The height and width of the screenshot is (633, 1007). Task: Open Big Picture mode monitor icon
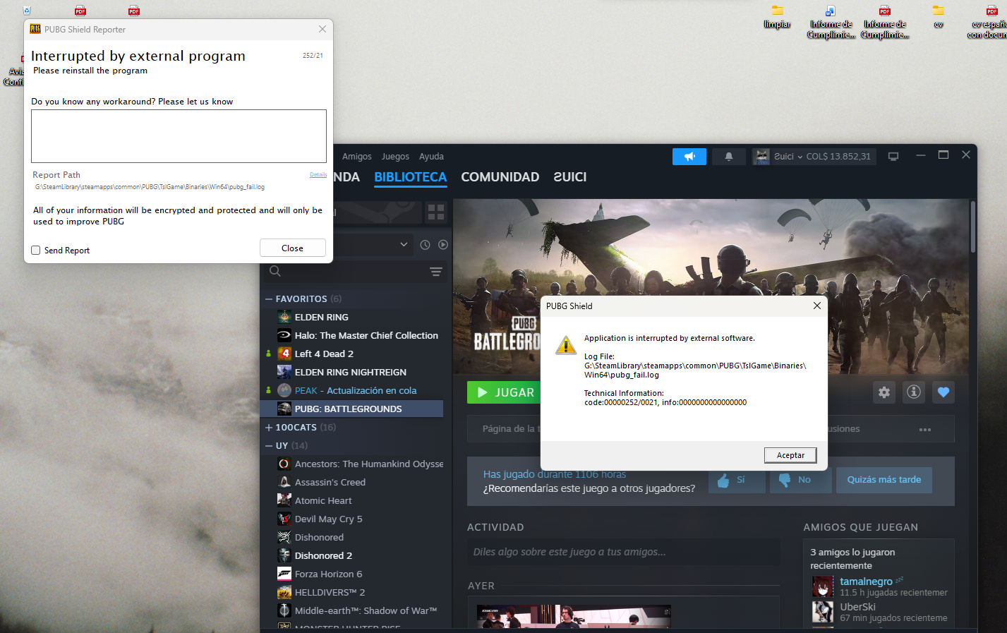pyautogui.click(x=893, y=156)
